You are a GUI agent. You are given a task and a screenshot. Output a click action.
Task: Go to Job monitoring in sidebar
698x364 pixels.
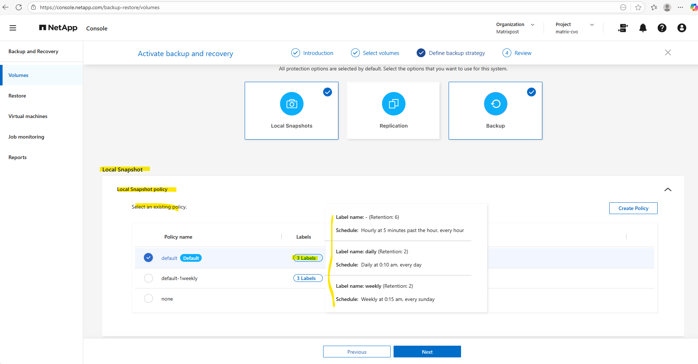26,137
